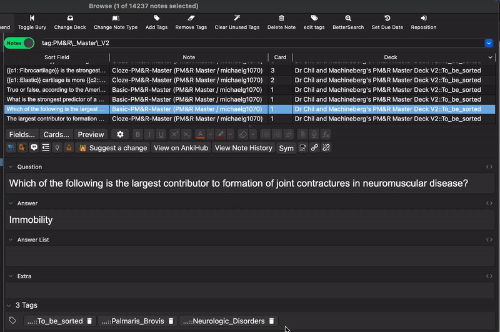
Task: Click the Add Tags toolbar icon
Action: (157, 19)
